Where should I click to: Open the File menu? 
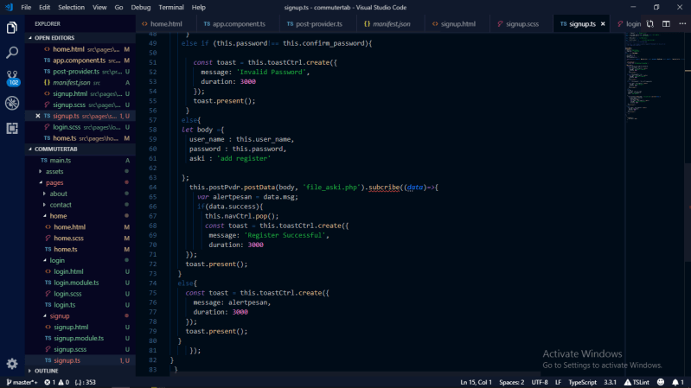coord(26,7)
